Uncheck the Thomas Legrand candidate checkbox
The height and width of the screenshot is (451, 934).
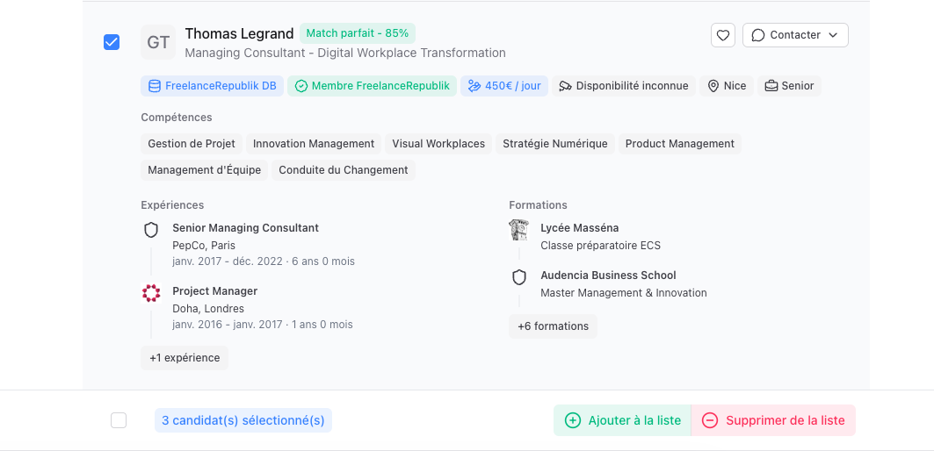[112, 42]
